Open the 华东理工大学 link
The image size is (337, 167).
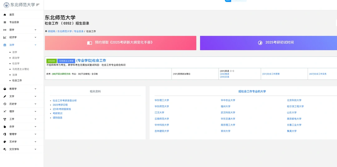coord(162,100)
